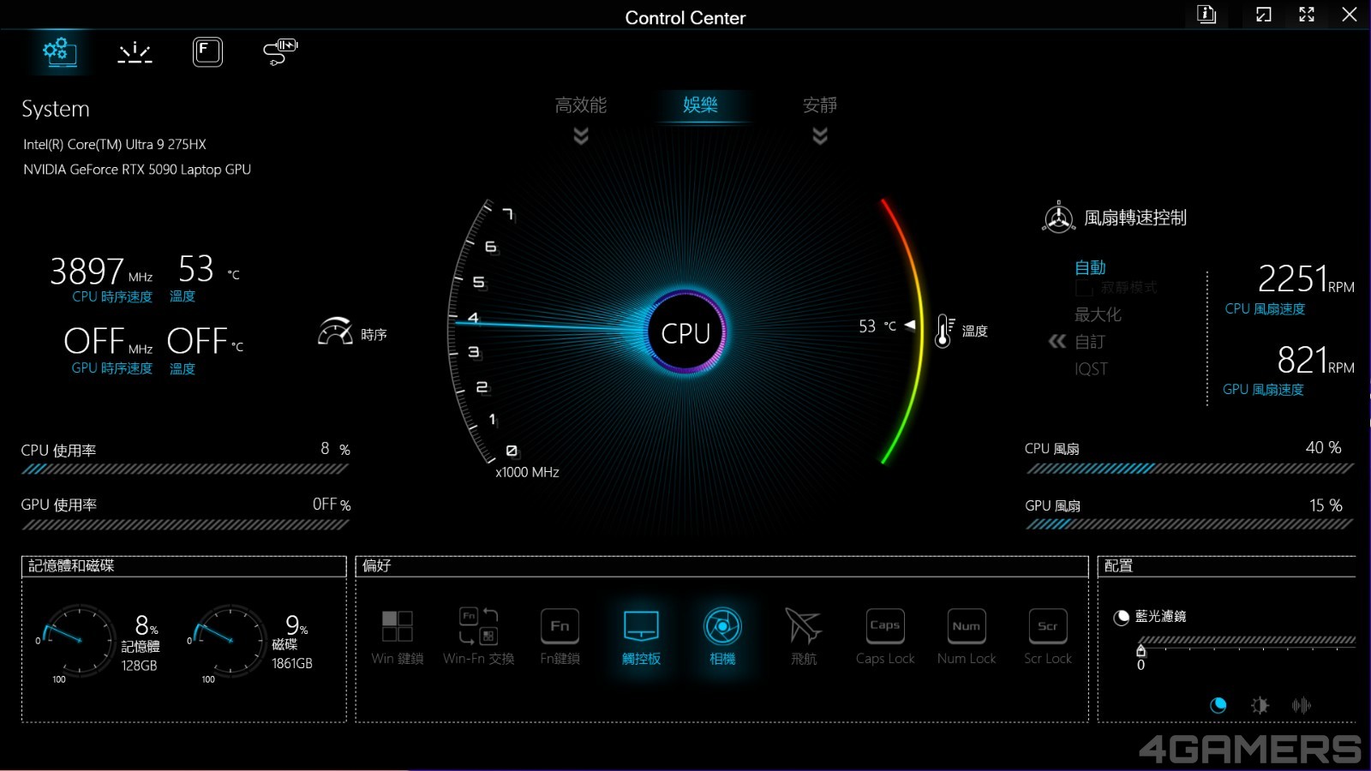Toggle Scr Lock
Viewport: 1371px width, 771px height.
(1048, 637)
